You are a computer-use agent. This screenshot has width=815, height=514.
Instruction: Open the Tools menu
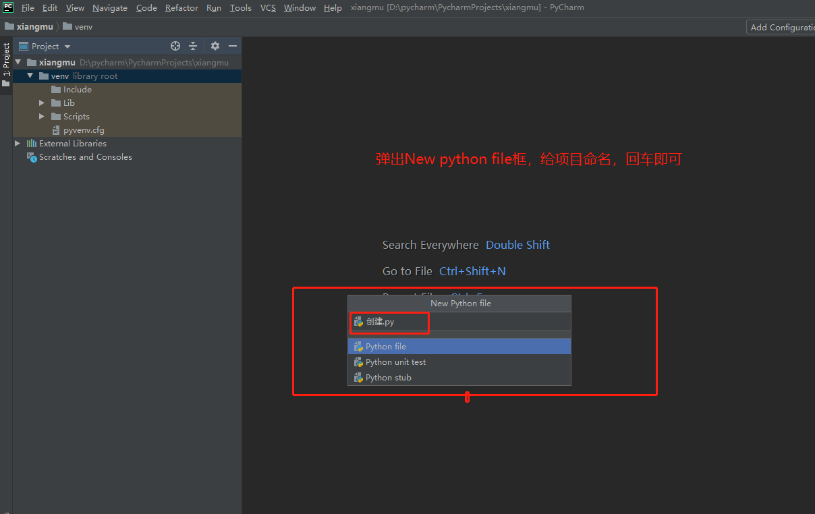[x=240, y=8]
